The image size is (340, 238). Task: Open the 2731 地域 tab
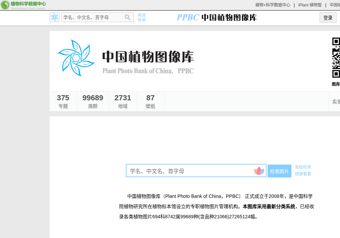coord(123,101)
